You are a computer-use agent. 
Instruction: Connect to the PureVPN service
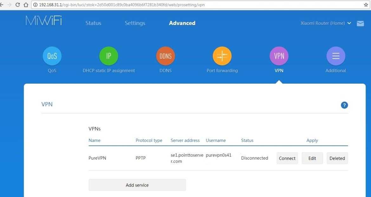point(287,158)
